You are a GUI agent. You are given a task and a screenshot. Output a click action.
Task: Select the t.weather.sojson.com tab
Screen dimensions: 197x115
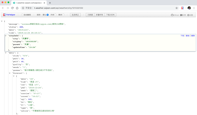[29, 3]
